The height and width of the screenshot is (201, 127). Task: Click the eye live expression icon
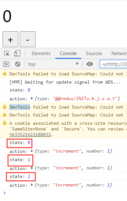[x=90, y=64]
